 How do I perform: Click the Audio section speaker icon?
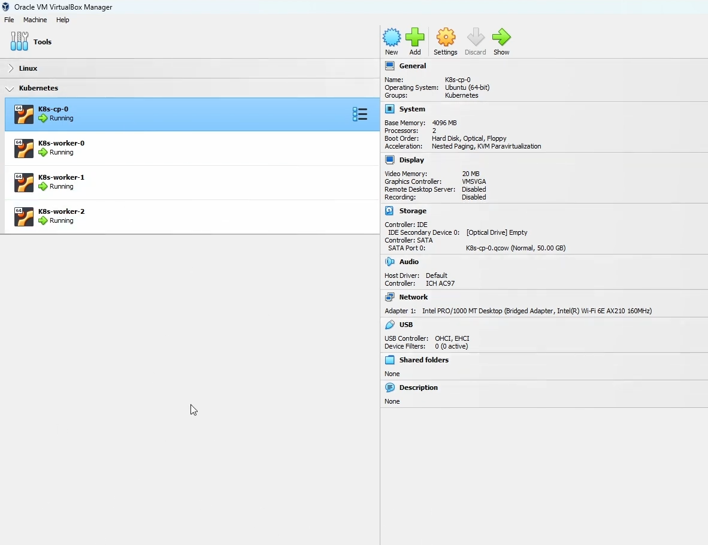(x=390, y=262)
